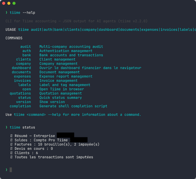The height and width of the screenshot is (179, 196).
Task: Click the 'completion' command name
Action: [20, 106]
